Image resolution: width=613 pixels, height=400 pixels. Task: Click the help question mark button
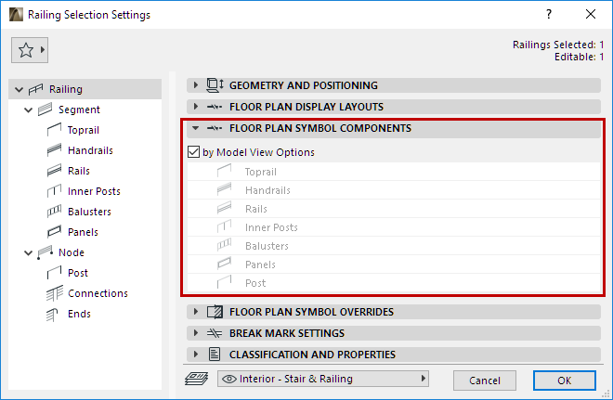coord(550,15)
